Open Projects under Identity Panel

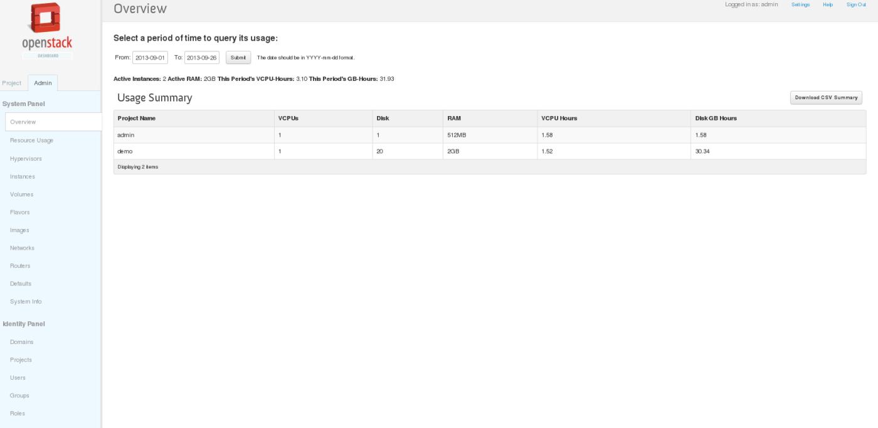(21, 360)
